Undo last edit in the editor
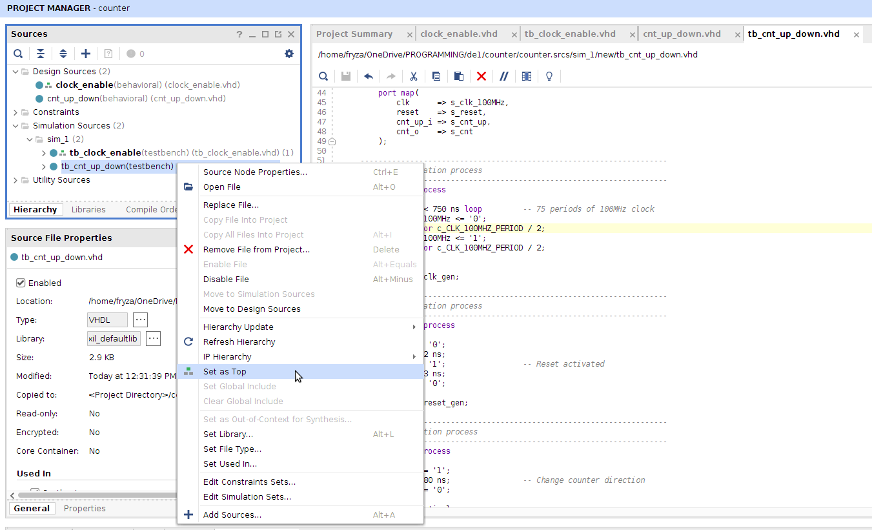 tap(369, 76)
